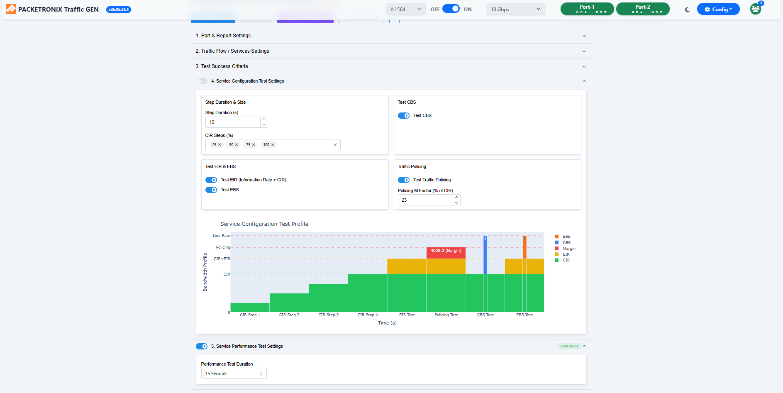Viewport: 783px width, 393px height.
Task: Open the 10 Gbps speed dropdown
Action: click(516, 9)
